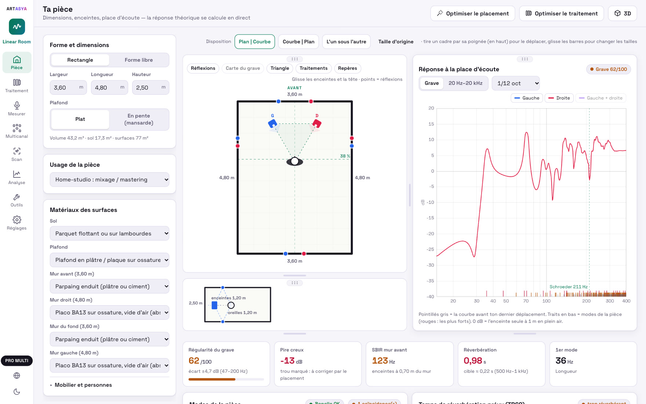646x404 pixels.
Task: Select En pente (mansarde) ceiling option
Action: click(x=139, y=119)
